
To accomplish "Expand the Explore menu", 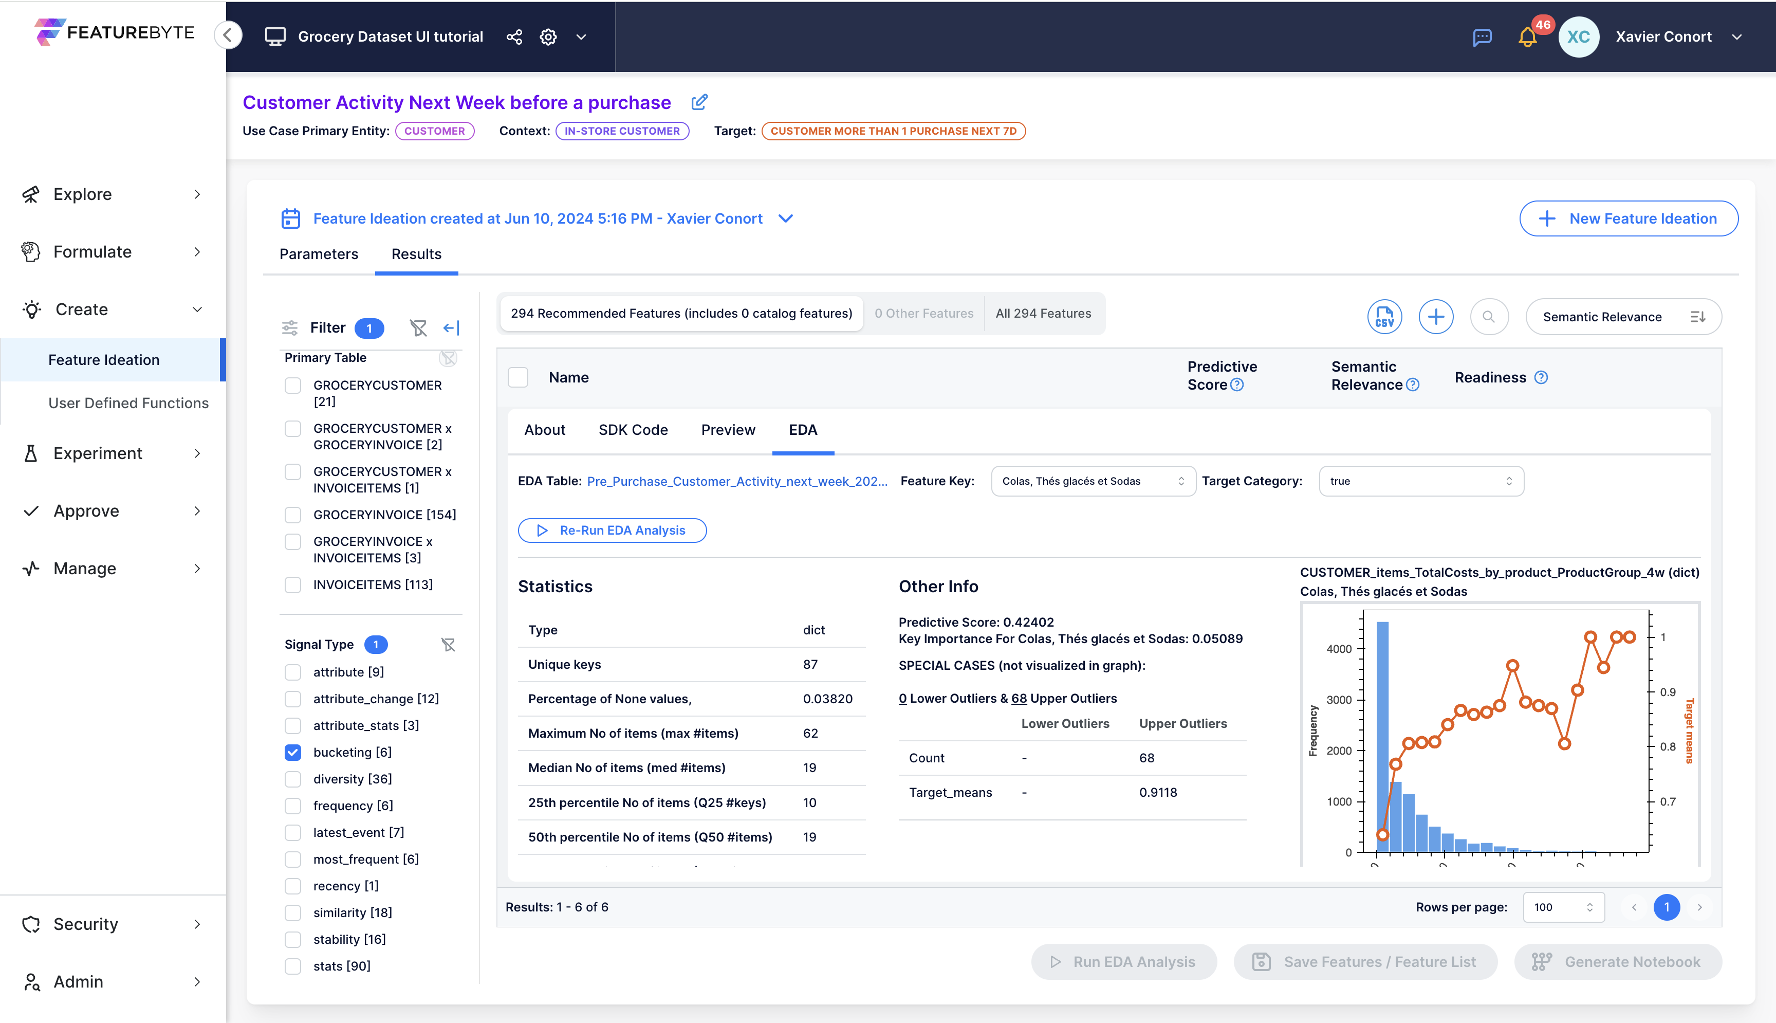I will coord(113,195).
